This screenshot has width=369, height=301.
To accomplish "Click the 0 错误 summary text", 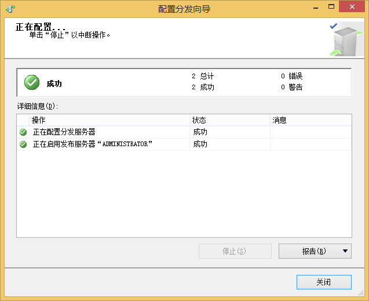I will [x=291, y=76].
